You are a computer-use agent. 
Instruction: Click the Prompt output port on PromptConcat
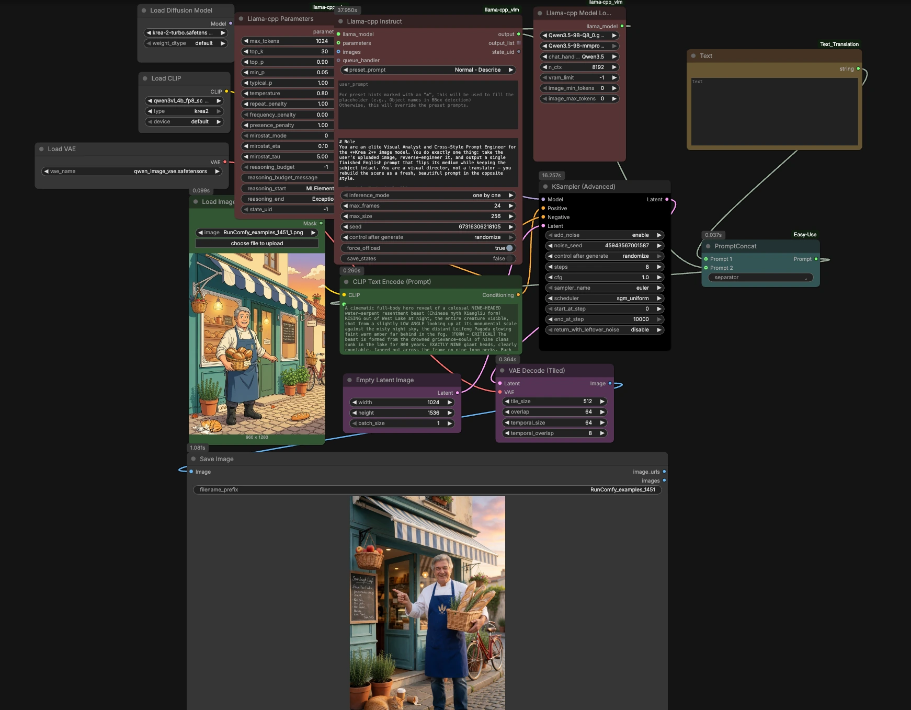816,259
